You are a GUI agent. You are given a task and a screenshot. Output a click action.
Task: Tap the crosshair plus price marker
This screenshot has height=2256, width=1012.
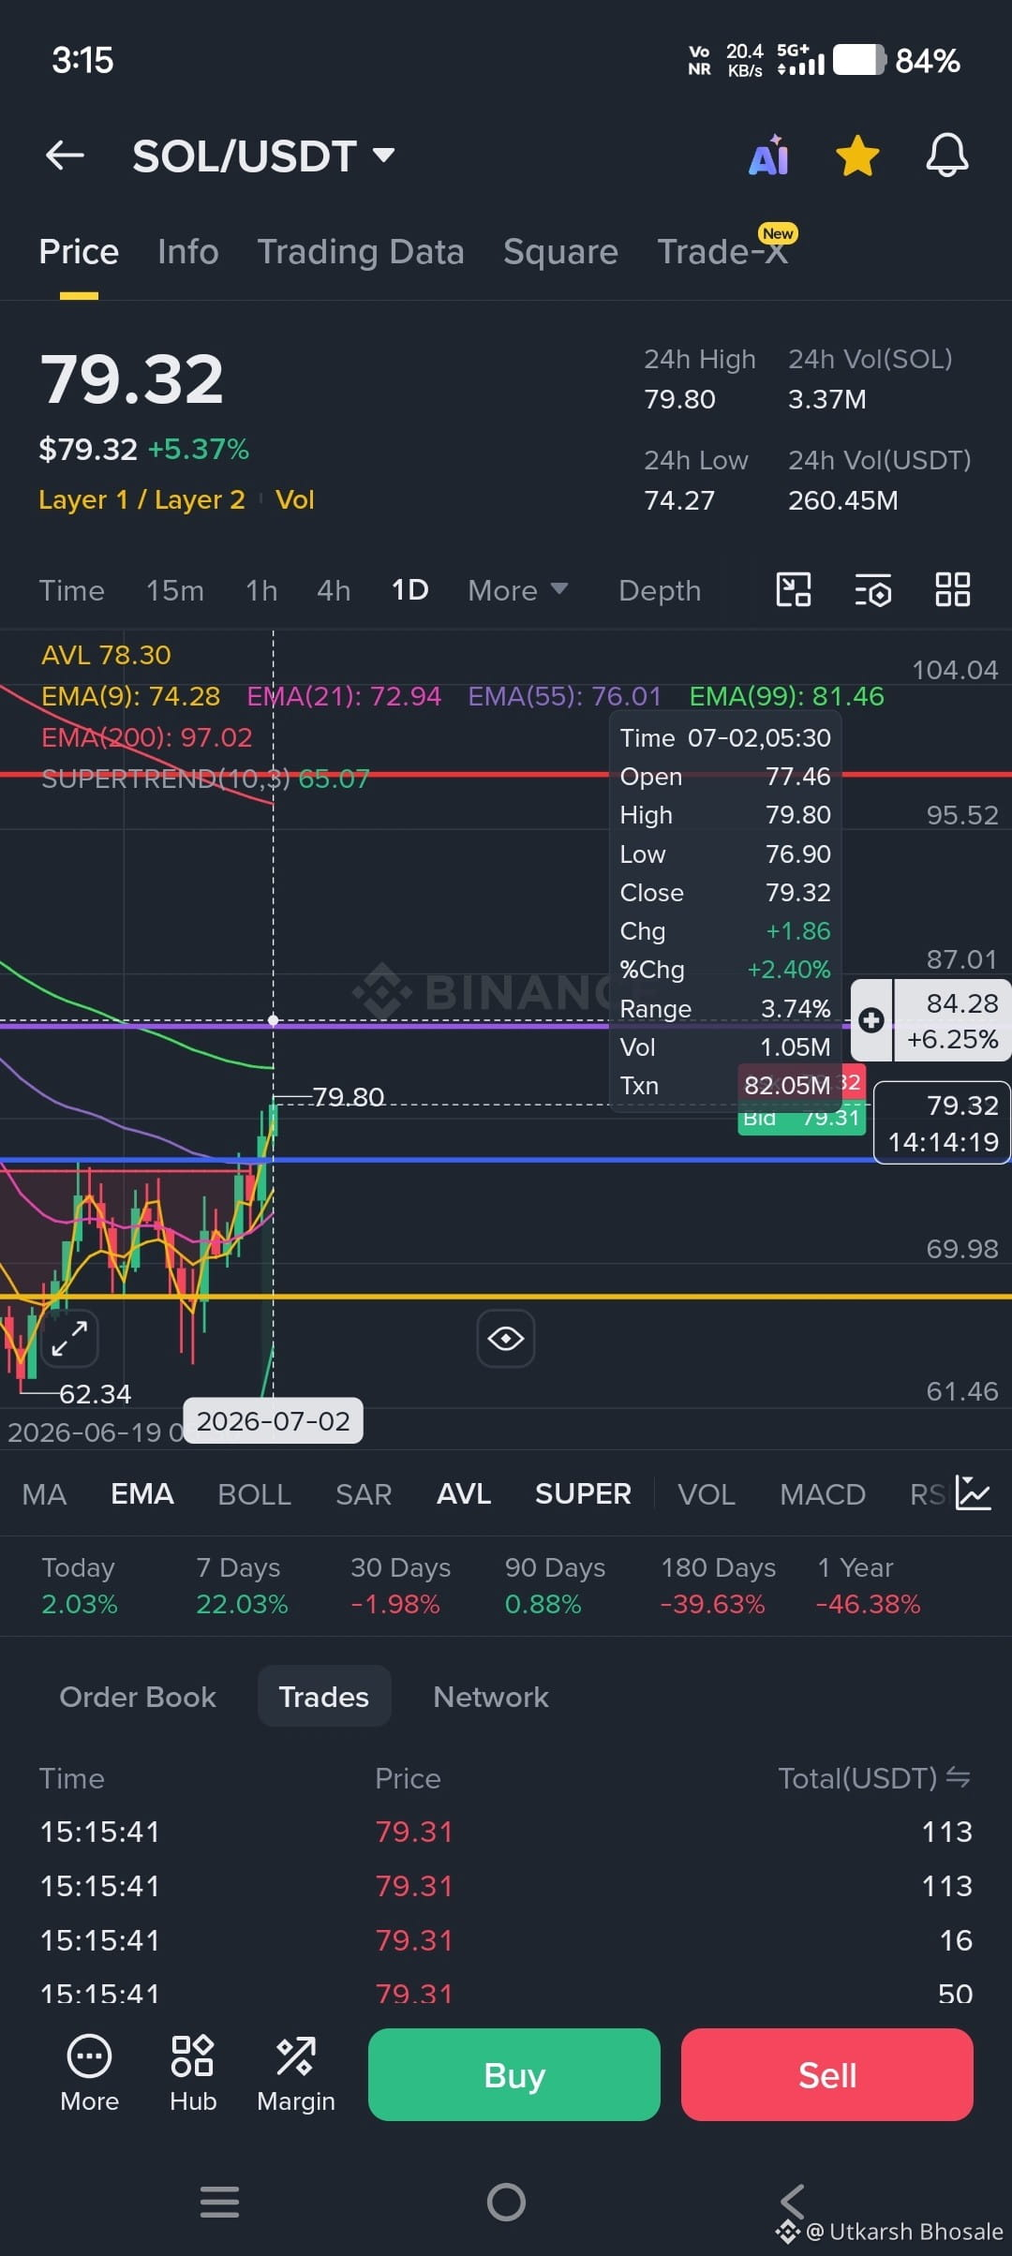871,1020
